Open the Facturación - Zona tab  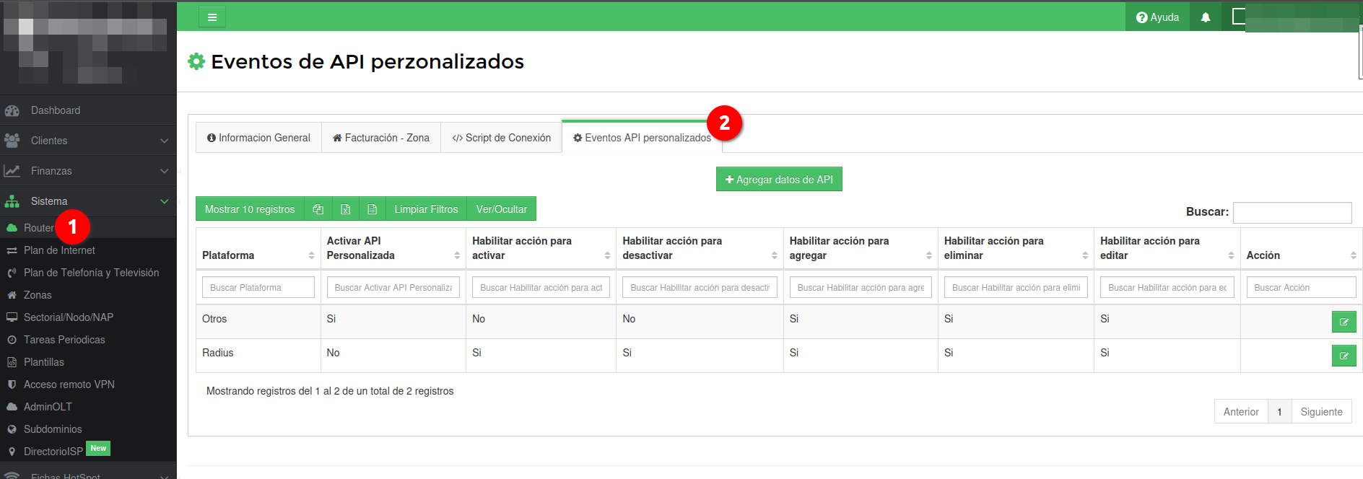381,138
